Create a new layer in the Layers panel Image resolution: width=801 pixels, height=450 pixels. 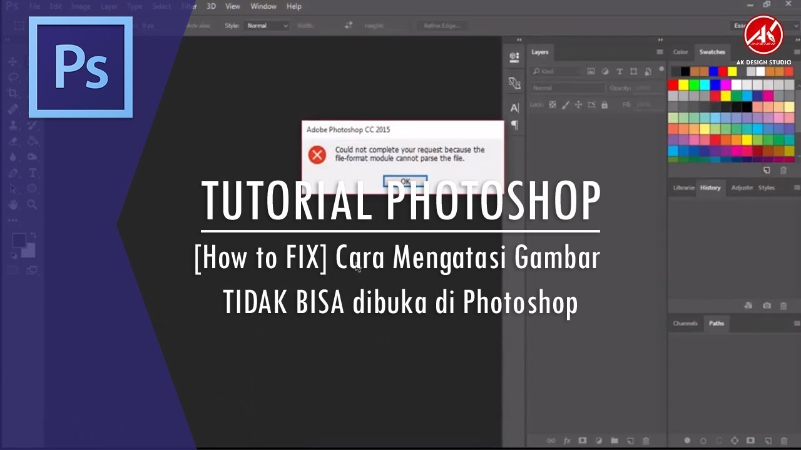point(630,441)
